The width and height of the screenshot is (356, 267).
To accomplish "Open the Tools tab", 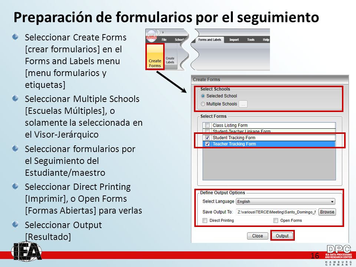I will pos(251,40).
